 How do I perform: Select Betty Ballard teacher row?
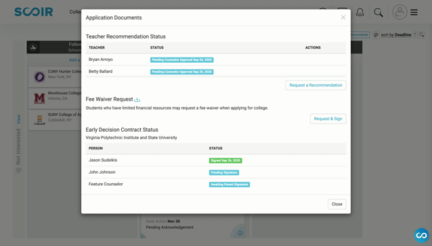pyautogui.click(x=216, y=72)
